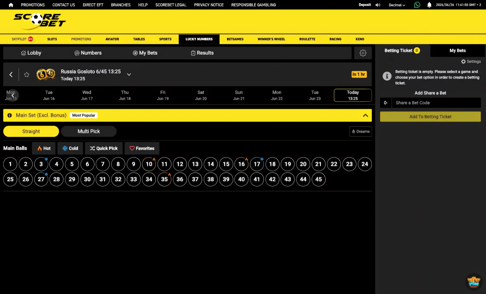Open betting ticket Settings
The image size is (486, 294).
(471, 62)
